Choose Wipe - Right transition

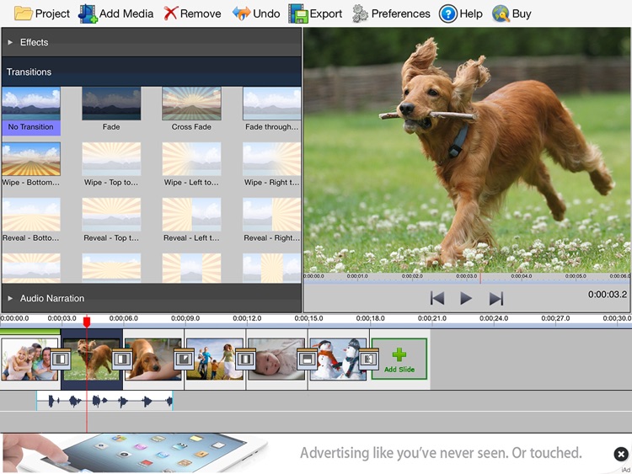coord(271,165)
